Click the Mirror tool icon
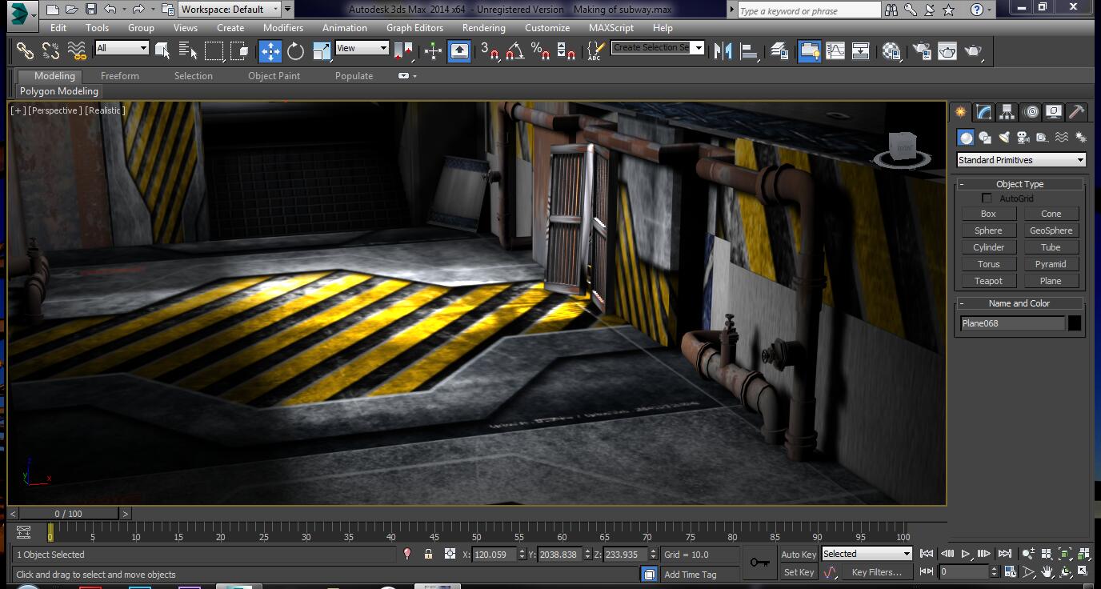The height and width of the screenshot is (589, 1101). pyautogui.click(x=723, y=51)
